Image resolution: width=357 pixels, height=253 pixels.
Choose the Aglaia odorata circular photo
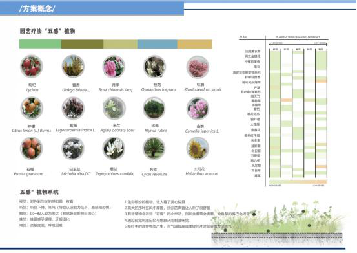point(114,108)
